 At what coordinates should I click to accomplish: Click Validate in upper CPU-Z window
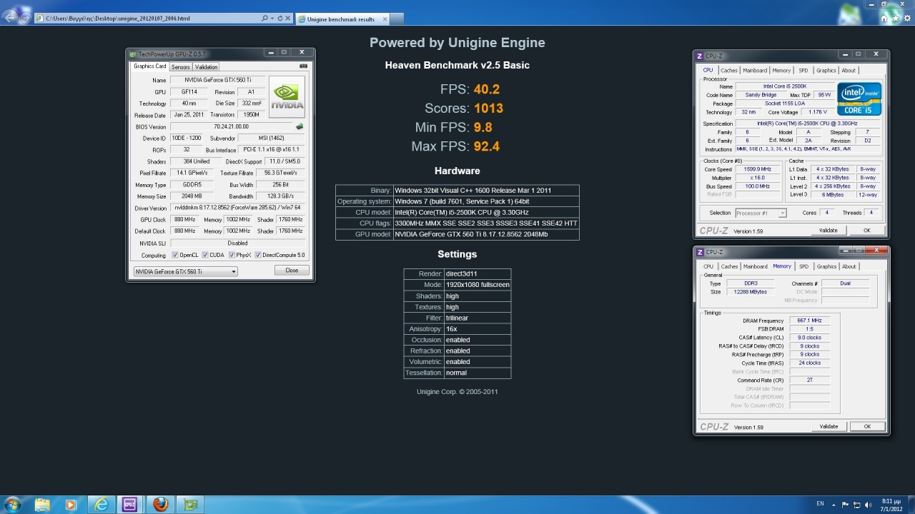click(x=829, y=231)
